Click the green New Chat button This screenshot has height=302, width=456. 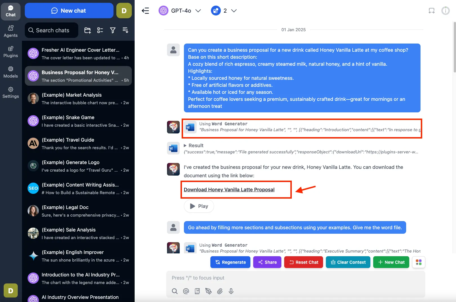(391, 262)
